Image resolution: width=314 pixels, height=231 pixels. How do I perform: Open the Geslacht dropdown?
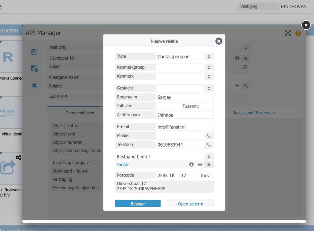tap(185, 88)
